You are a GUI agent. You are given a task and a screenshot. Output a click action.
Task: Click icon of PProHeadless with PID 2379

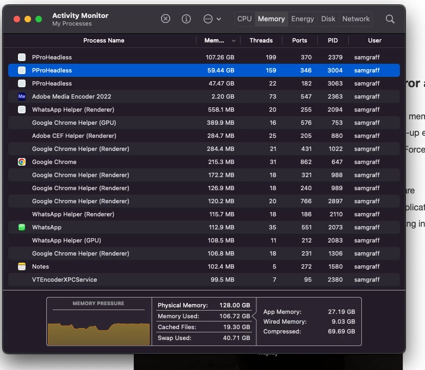tap(22, 57)
